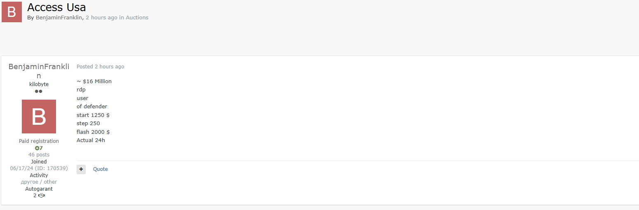Open the large B profile avatar in post
Image resolution: width=639 pixels, height=210 pixels.
click(x=39, y=117)
